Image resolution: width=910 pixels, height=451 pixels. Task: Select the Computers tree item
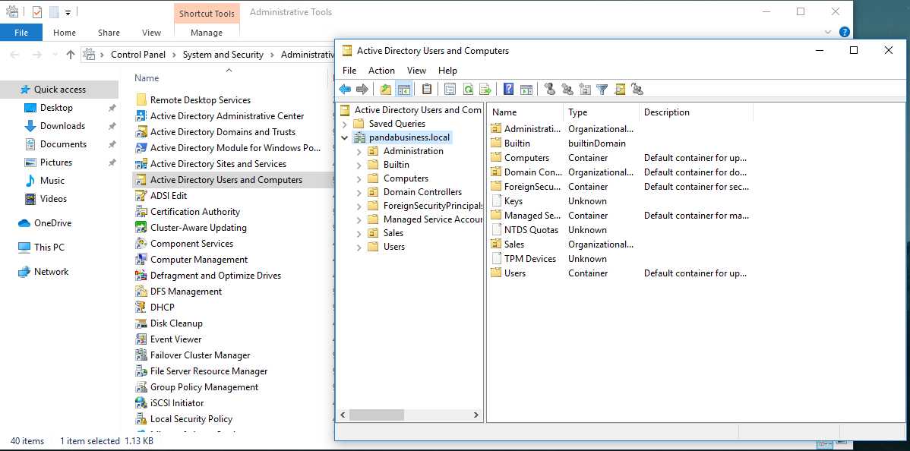click(x=406, y=178)
